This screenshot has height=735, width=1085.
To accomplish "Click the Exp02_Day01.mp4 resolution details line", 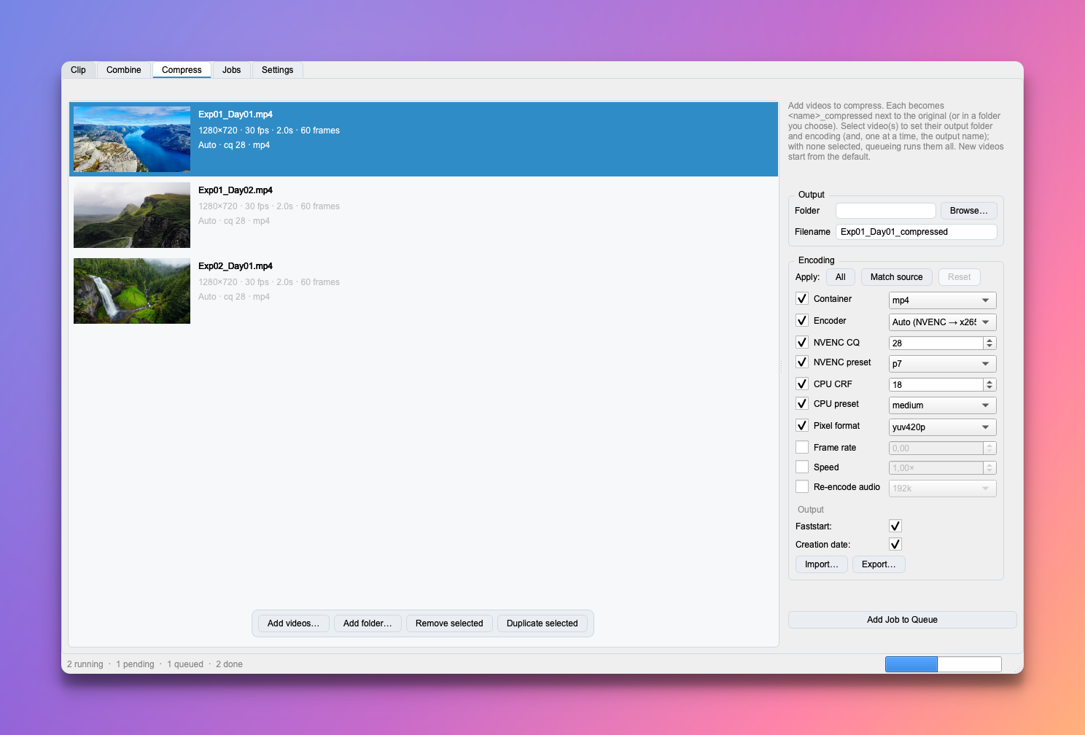I will coord(269,282).
